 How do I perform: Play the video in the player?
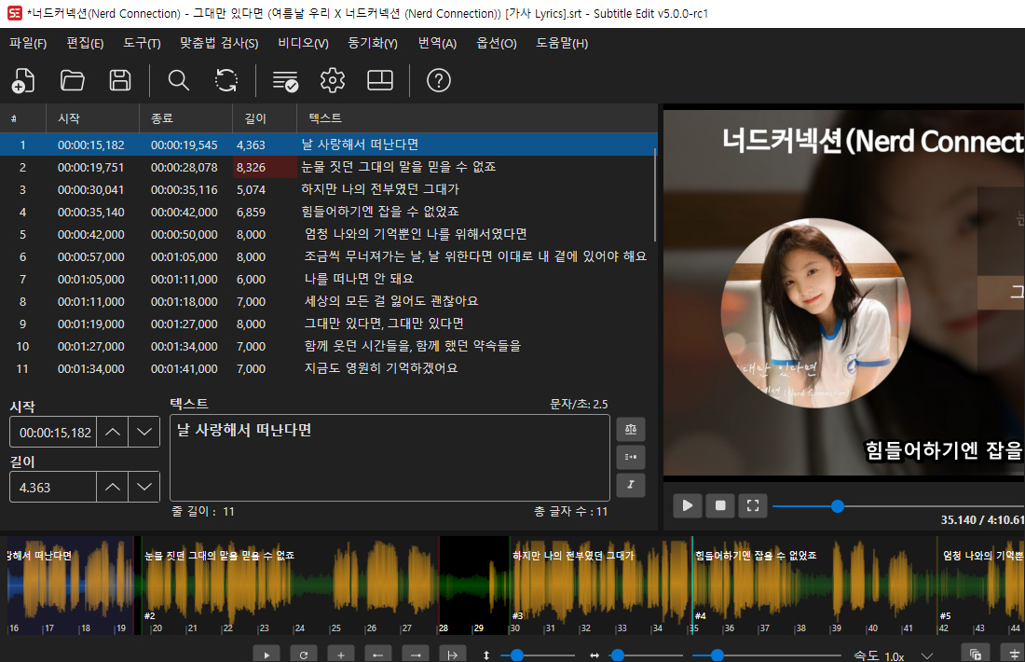pos(688,505)
